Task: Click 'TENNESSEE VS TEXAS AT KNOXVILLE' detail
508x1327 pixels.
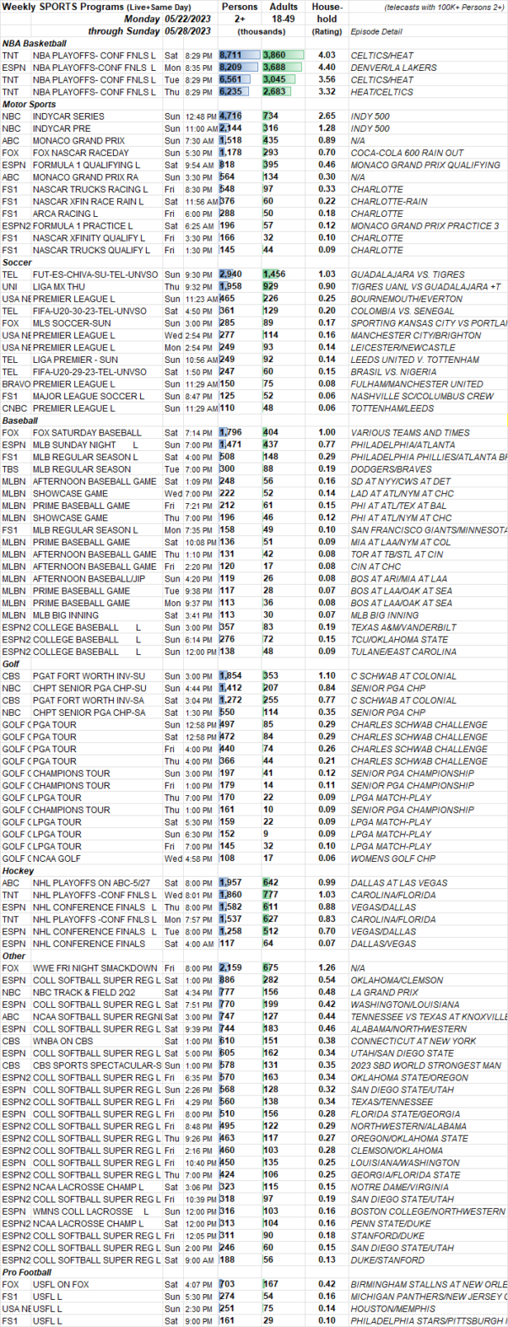Action: (x=428, y=1016)
